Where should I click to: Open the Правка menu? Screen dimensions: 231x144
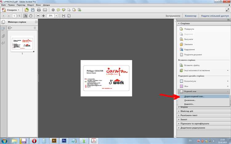[11, 5]
